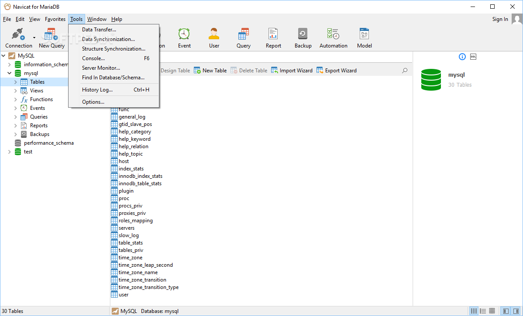Expand the Views node
This screenshot has width=523, height=316.
click(15, 91)
